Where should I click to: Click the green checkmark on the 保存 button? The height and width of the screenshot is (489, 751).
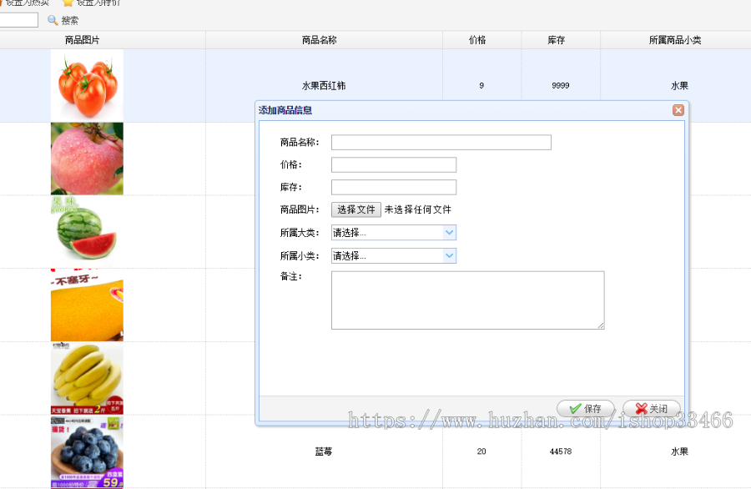tap(577, 409)
